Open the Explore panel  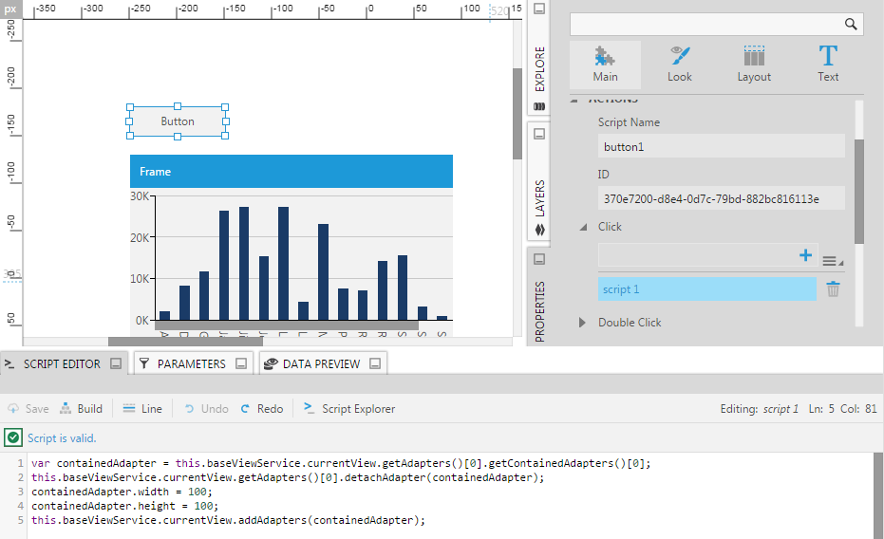click(539, 68)
